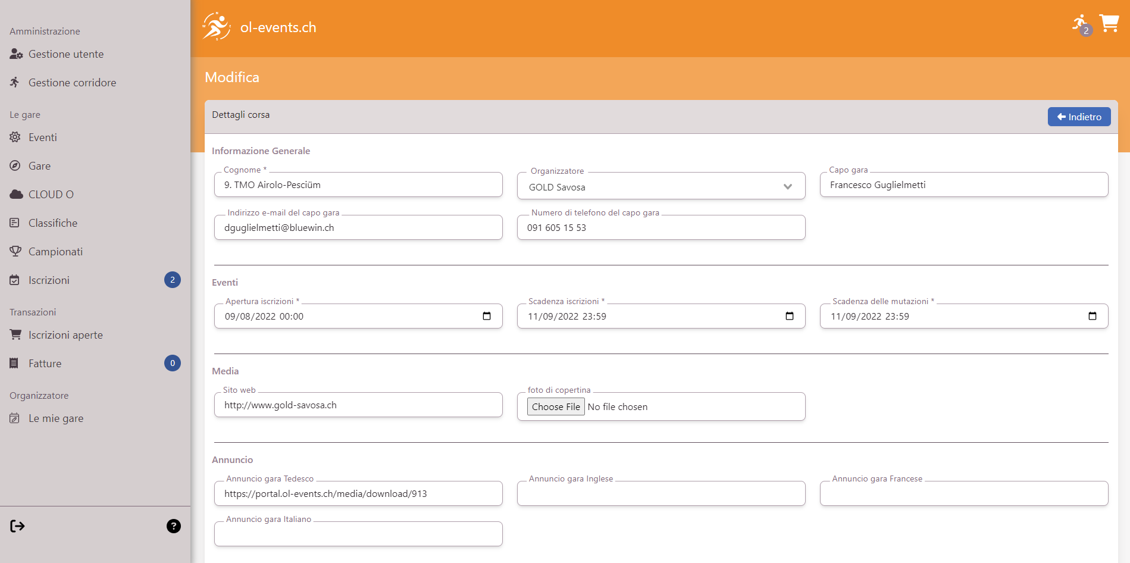Screen dimensions: 1130x563
Task: Click the 'Annuncio' section heading
Action: click(x=232, y=460)
